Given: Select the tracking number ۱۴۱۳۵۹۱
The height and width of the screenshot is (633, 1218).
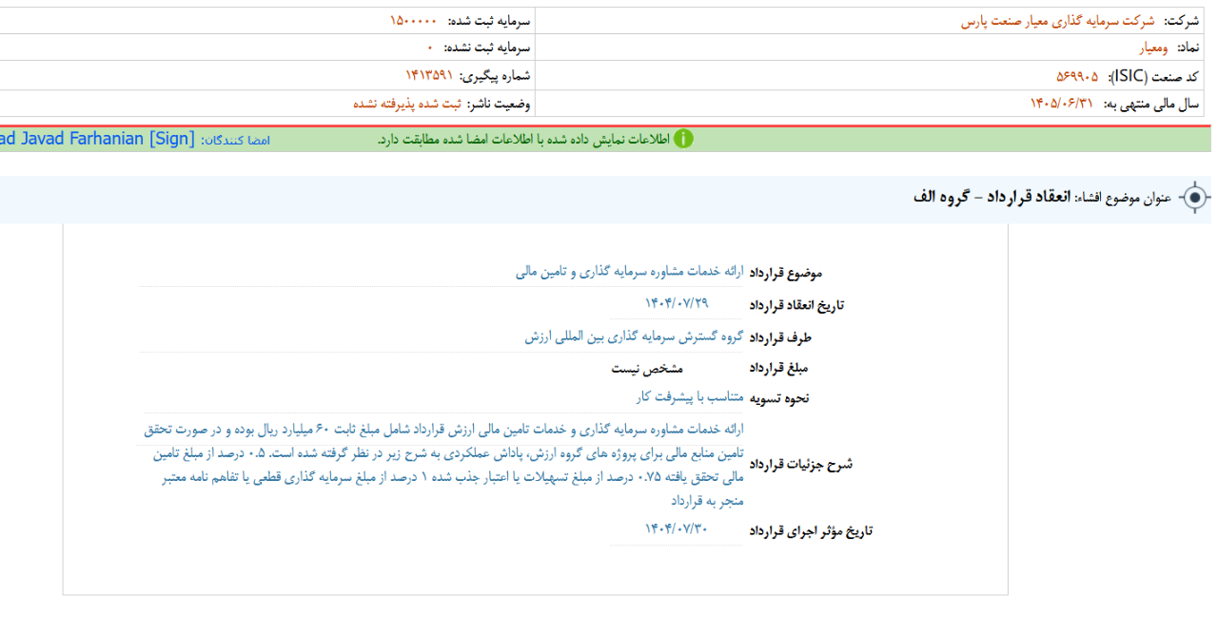Looking at the screenshot, I should (429, 75).
